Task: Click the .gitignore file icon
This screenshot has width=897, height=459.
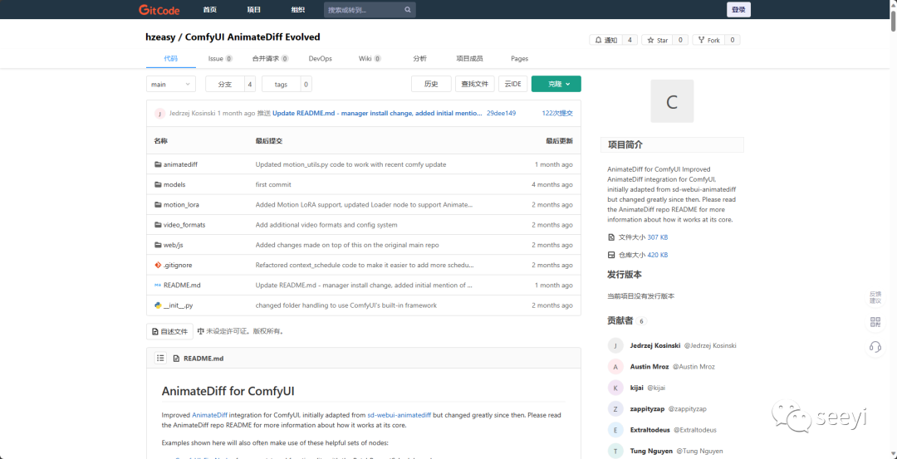Action: [x=158, y=266]
